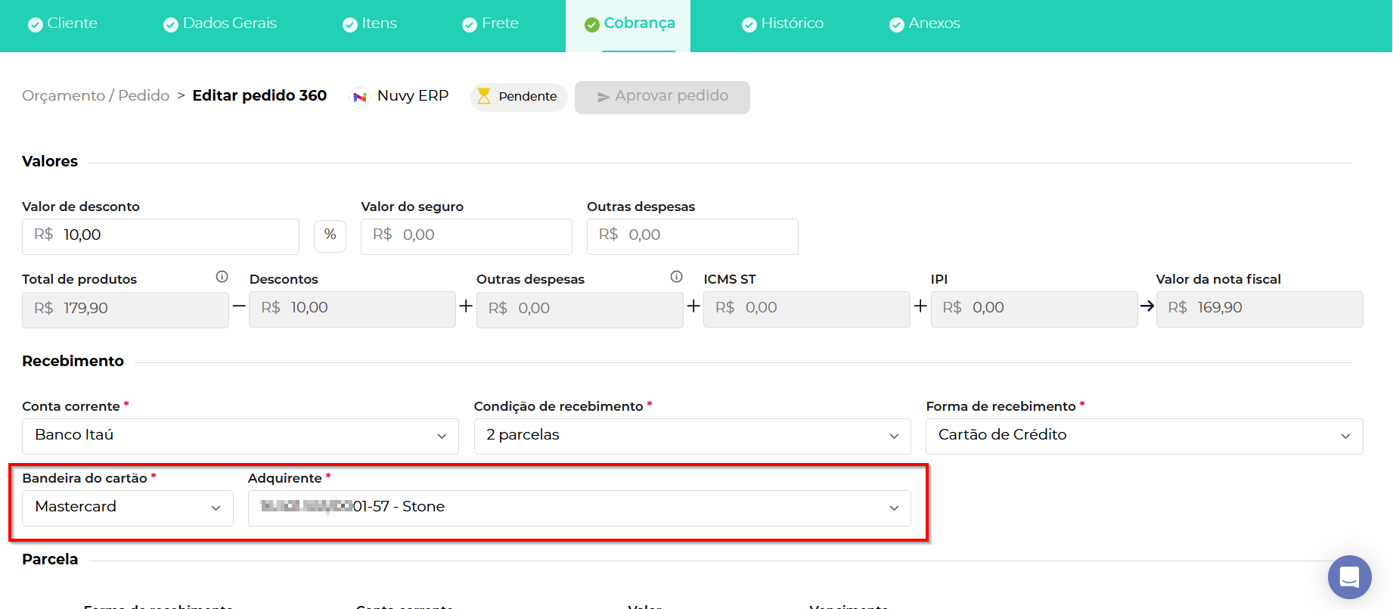Open Condição de recebimento dropdown
The height and width of the screenshot is (609, 1393).
click(x=691, y=436)
